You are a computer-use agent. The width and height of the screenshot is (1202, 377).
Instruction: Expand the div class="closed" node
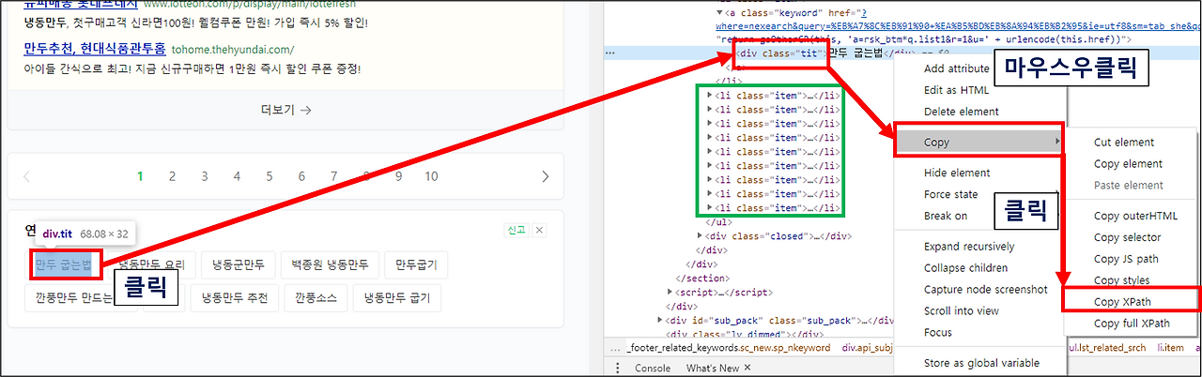[x=701, y=235]
